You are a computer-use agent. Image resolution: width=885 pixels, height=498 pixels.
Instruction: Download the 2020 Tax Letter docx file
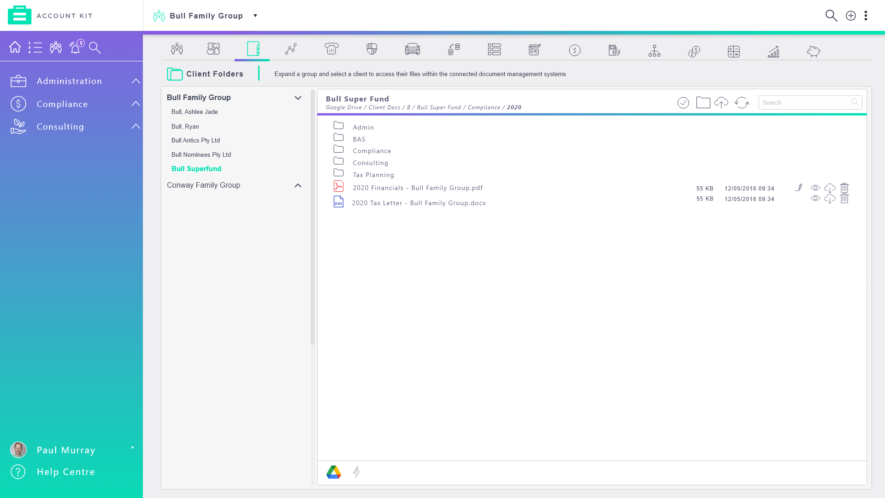(x=830, y=199)
